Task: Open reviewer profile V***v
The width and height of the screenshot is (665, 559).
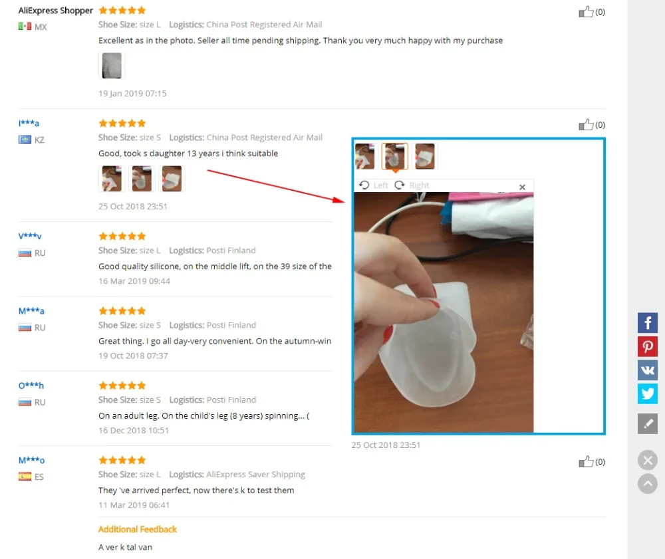Action: (x=30, y=236)
